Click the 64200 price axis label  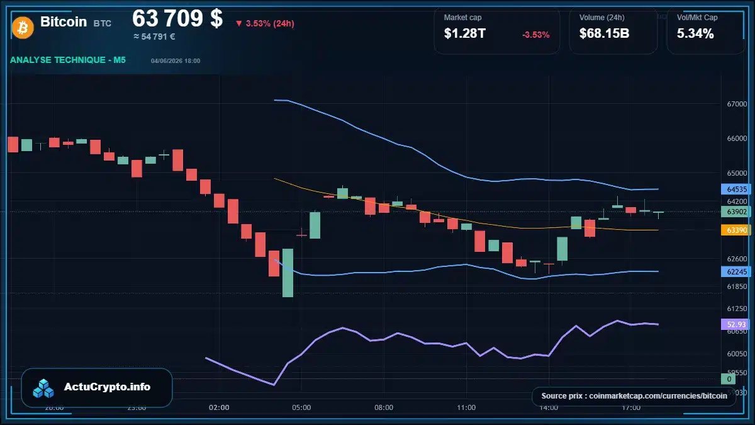(x=737, y=201)
